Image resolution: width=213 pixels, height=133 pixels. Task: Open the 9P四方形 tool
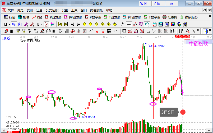[73, 17]
